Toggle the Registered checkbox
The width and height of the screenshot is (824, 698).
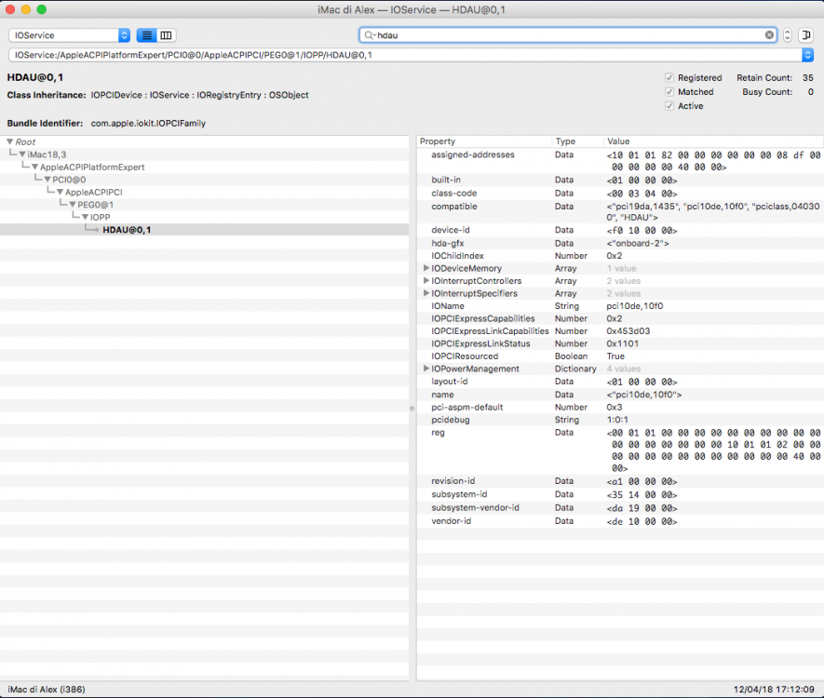point(669,78)
